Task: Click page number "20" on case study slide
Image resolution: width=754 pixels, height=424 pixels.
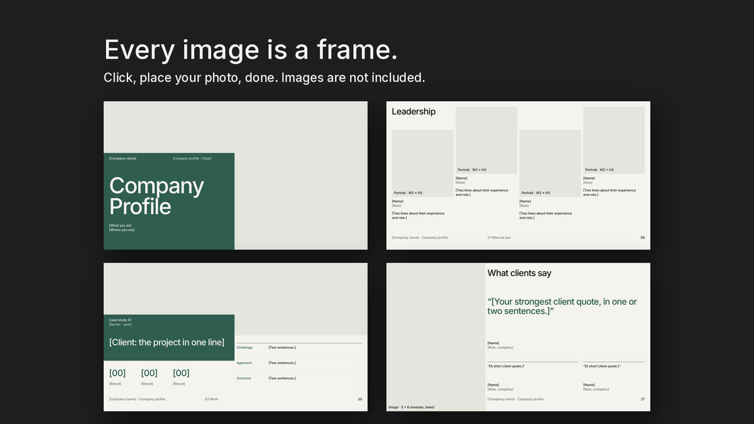Action: click(x=360, y=400)
